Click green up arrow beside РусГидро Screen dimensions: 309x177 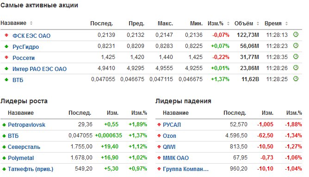[6, 47]
